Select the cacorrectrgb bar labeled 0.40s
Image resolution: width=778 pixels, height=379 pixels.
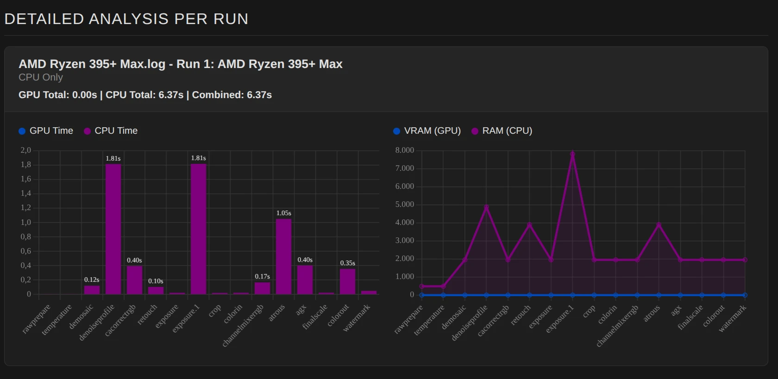click(134, 280)
